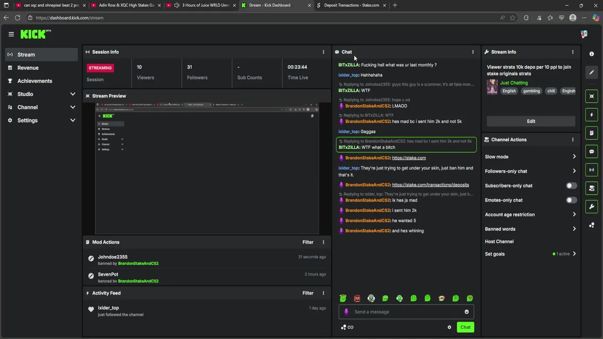Open Activity Feed three-dot menu

(323, 293)
